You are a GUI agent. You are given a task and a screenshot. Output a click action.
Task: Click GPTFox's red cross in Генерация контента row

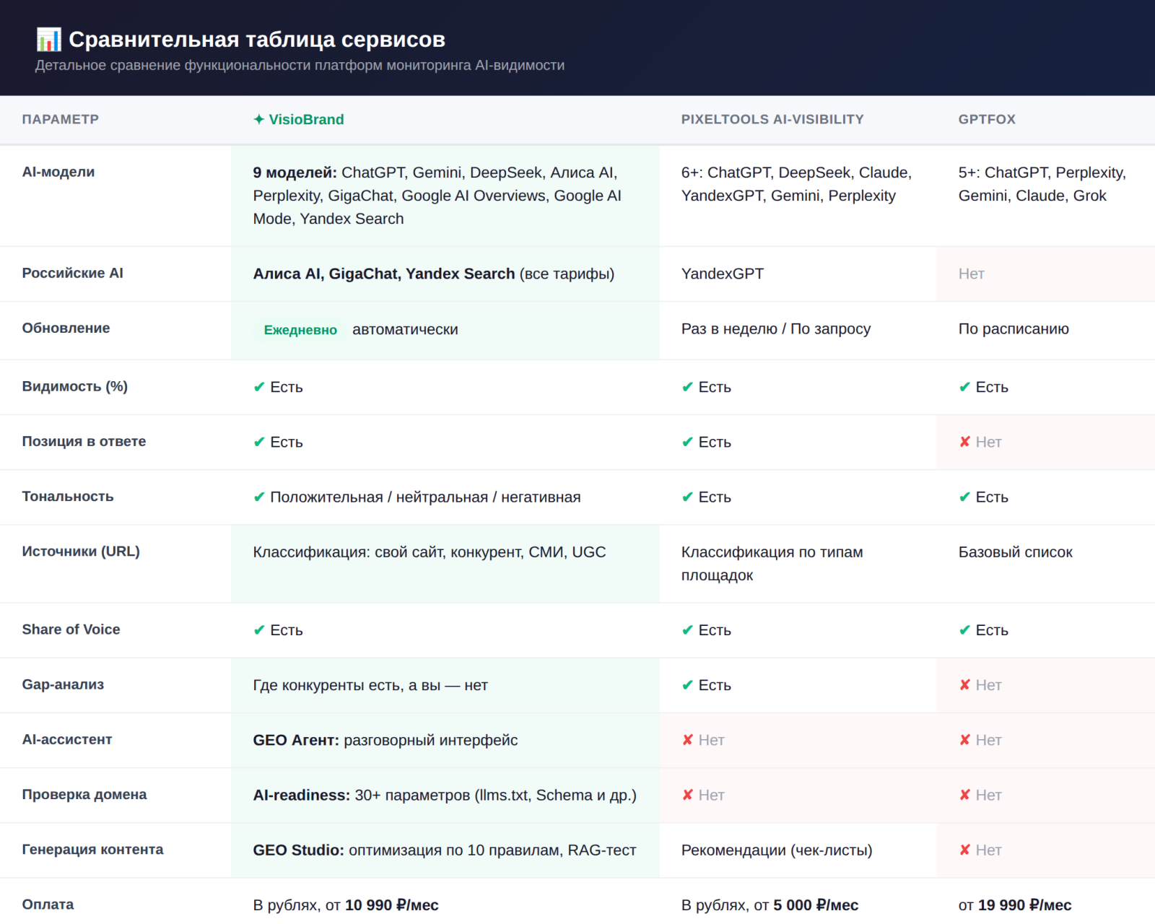tap(964, 850)
